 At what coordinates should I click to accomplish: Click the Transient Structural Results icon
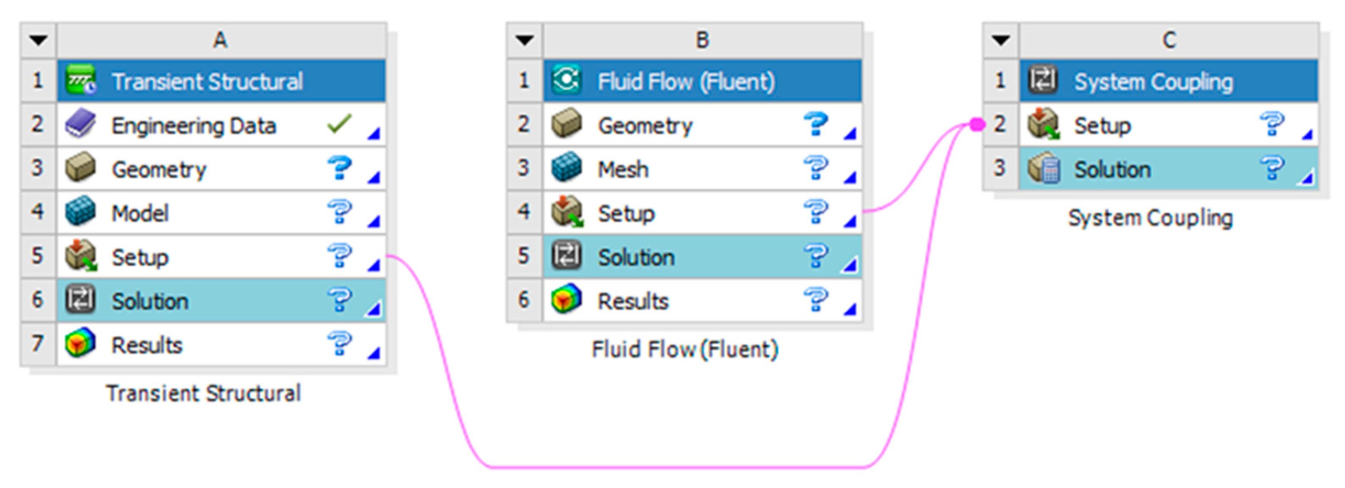pos(80,343)
